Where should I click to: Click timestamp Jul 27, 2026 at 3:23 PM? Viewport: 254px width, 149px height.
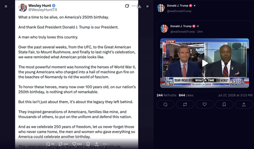coord(235,95)
